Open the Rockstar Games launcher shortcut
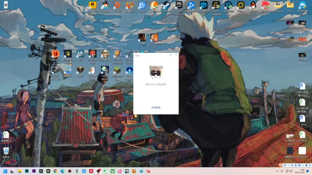Image resolution: width=312 pixels, height=175 pixels. click(x=92, y=8)
